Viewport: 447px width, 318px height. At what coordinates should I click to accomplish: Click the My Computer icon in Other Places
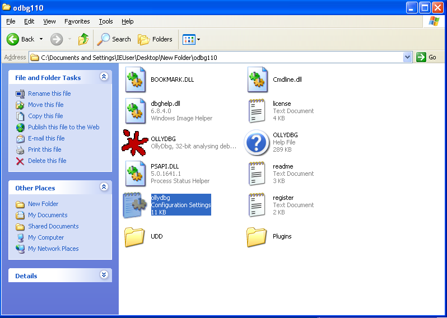tap(20, 237)
